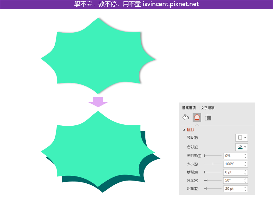Viewport: 273px width, 205px height.
Task: Increase 距離 with the up stepper arrow
Action: 245,187
